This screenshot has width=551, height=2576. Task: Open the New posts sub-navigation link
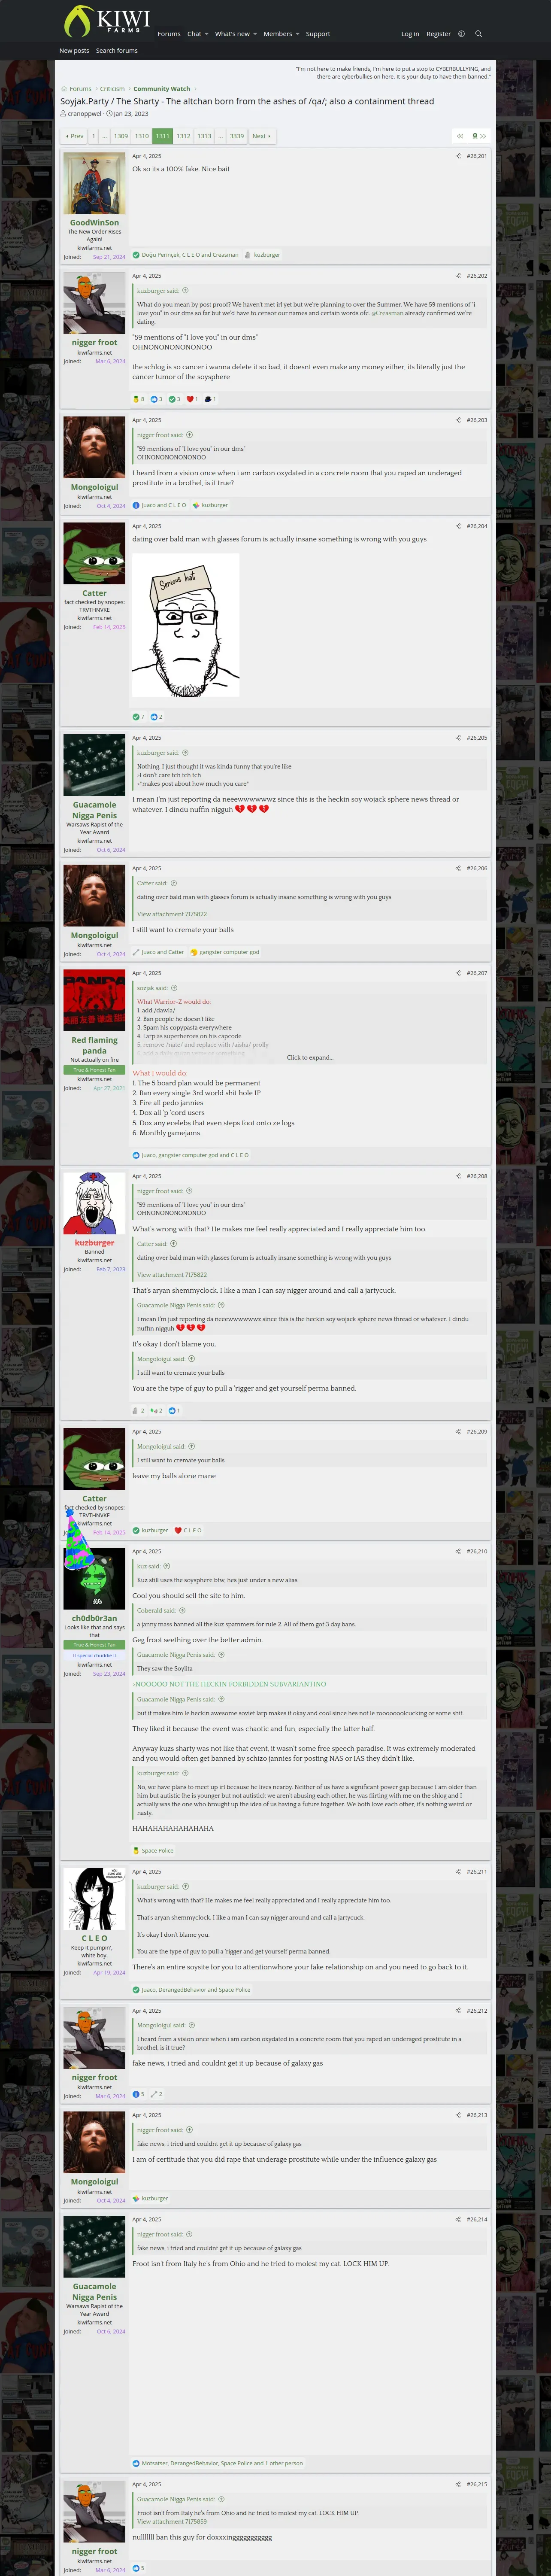point(74,50)
